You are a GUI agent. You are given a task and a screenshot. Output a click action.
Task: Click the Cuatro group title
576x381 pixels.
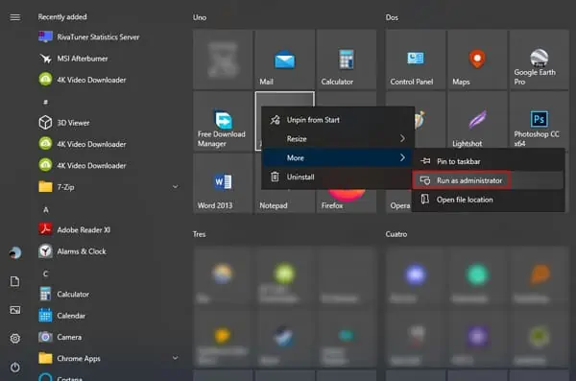point(396,234)
